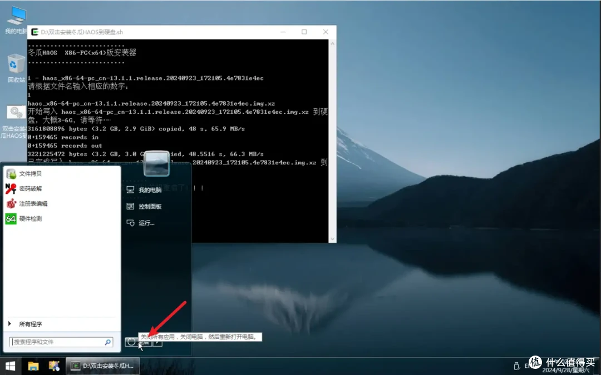
Task: Click the text 冬瓜HAOS X86-PC(x64)版安装器
Action: point(82,53)
